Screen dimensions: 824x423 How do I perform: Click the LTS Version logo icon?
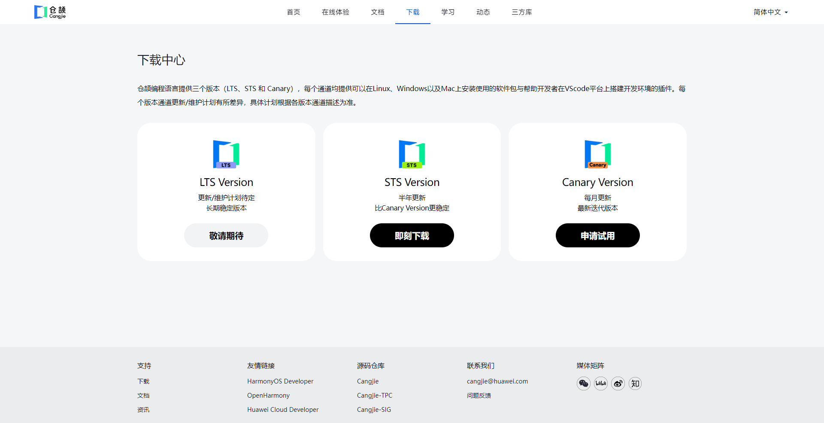(x=226, y=154)
